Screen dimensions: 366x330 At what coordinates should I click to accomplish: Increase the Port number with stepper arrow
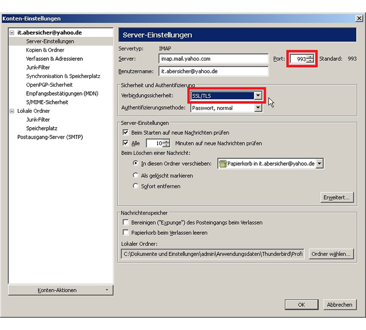click(x=310, y=57)
